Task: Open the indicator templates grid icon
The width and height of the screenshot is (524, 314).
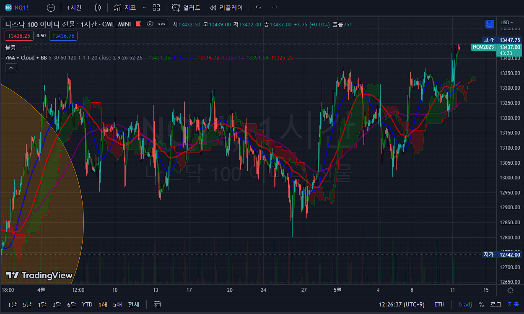Action: (156, 8)
